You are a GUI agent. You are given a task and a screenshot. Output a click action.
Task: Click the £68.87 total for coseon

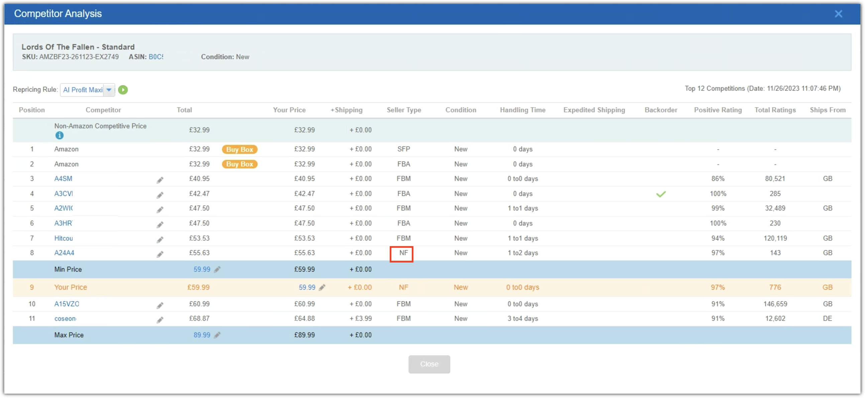point(199,318)
